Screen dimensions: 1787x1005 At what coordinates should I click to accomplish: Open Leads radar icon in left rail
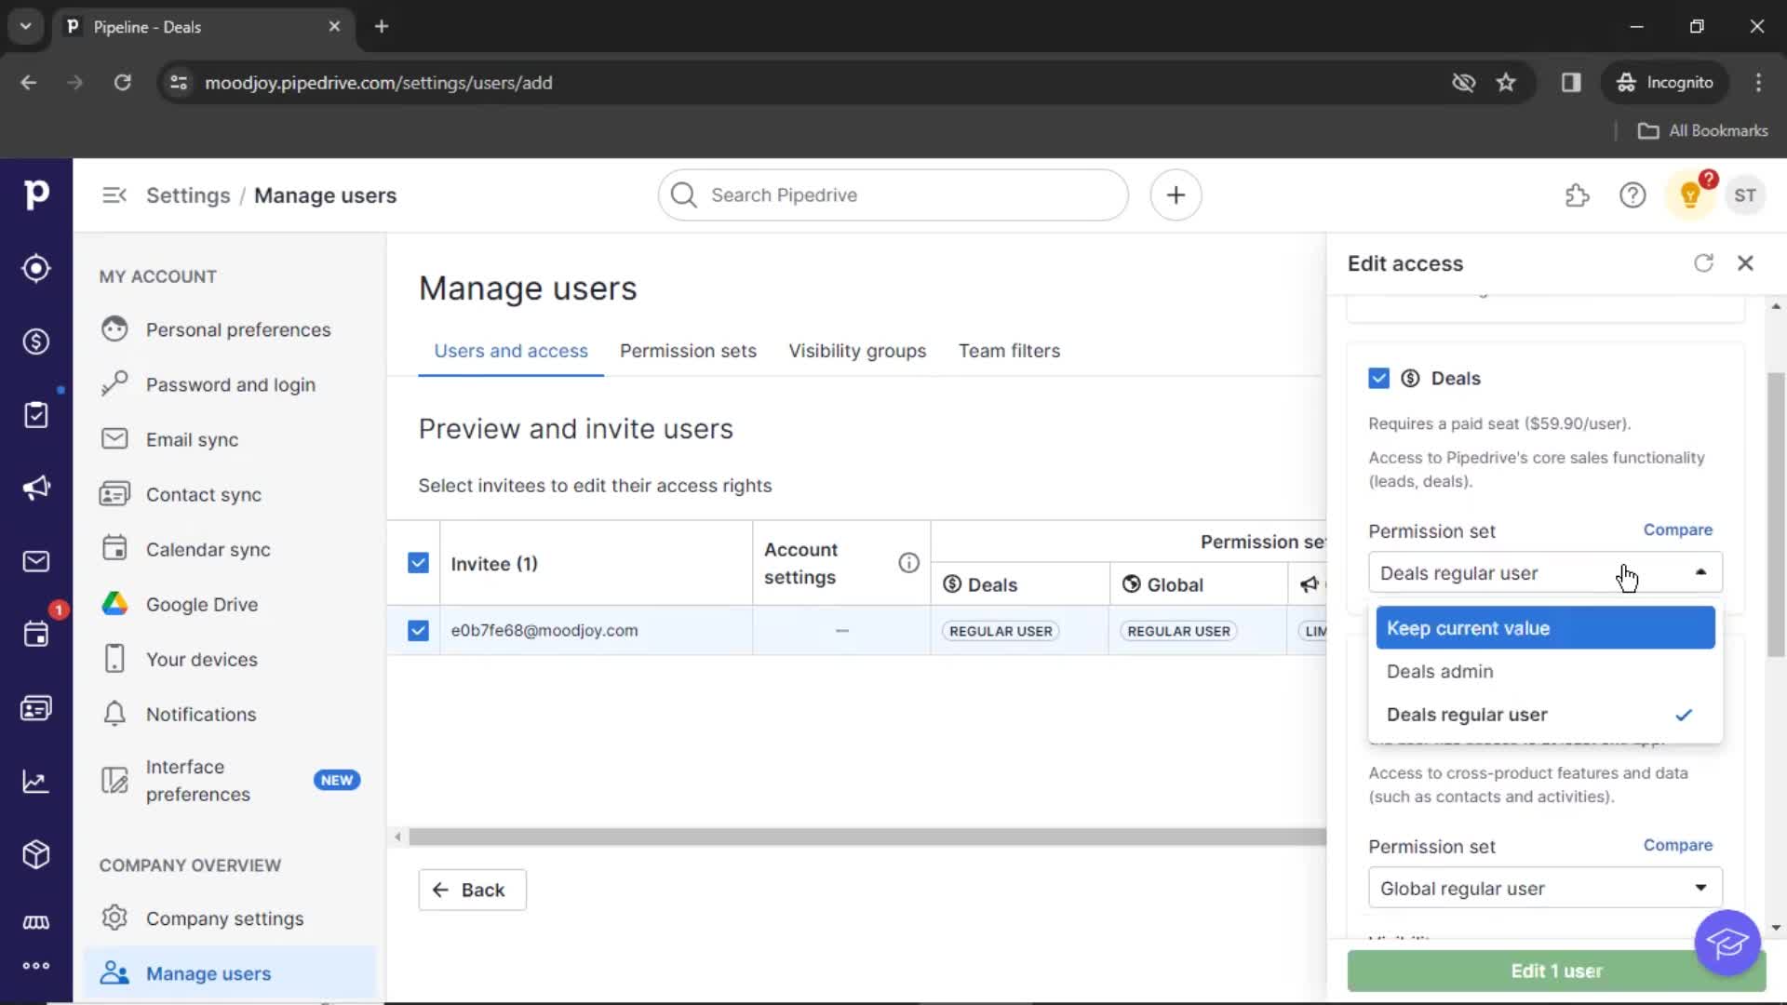click(35, 268)
